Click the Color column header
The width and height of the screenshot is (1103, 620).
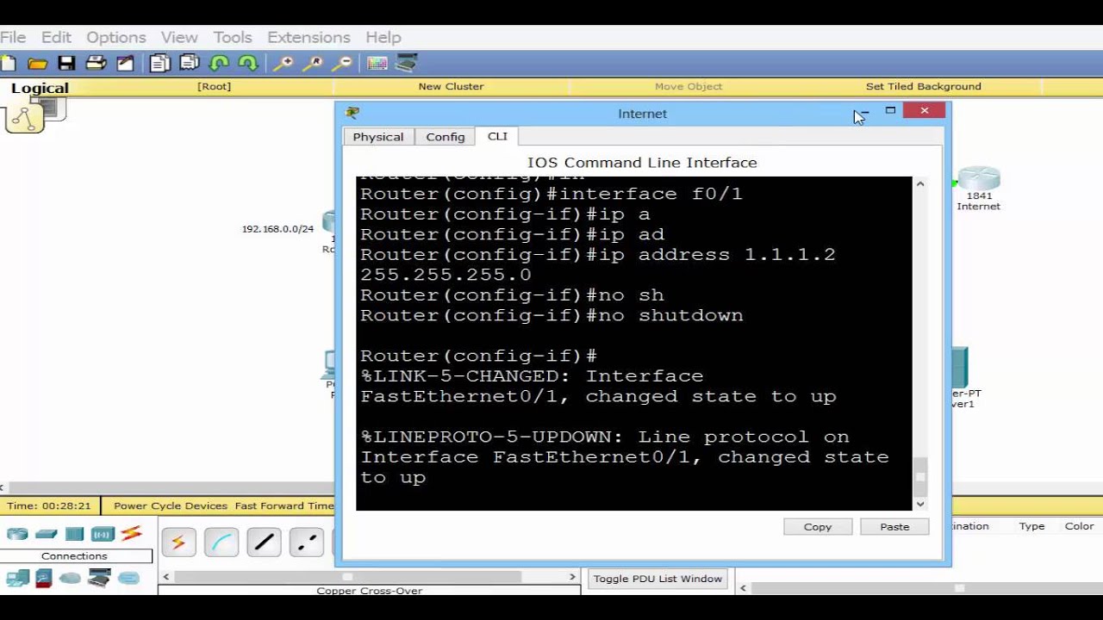(x=1079, y=526)
